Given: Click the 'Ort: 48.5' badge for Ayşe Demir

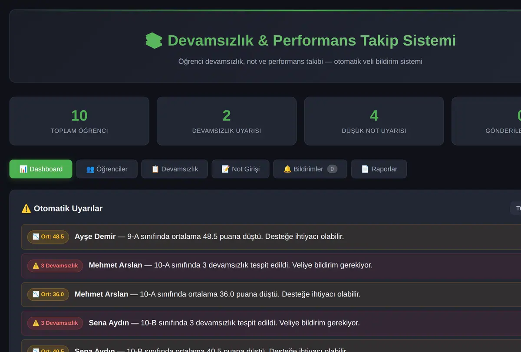Looking at the screenshot, I should (48, 237).
